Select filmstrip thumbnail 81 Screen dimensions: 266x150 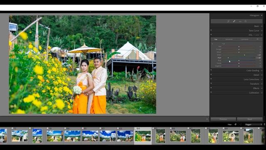click(90, 136)
